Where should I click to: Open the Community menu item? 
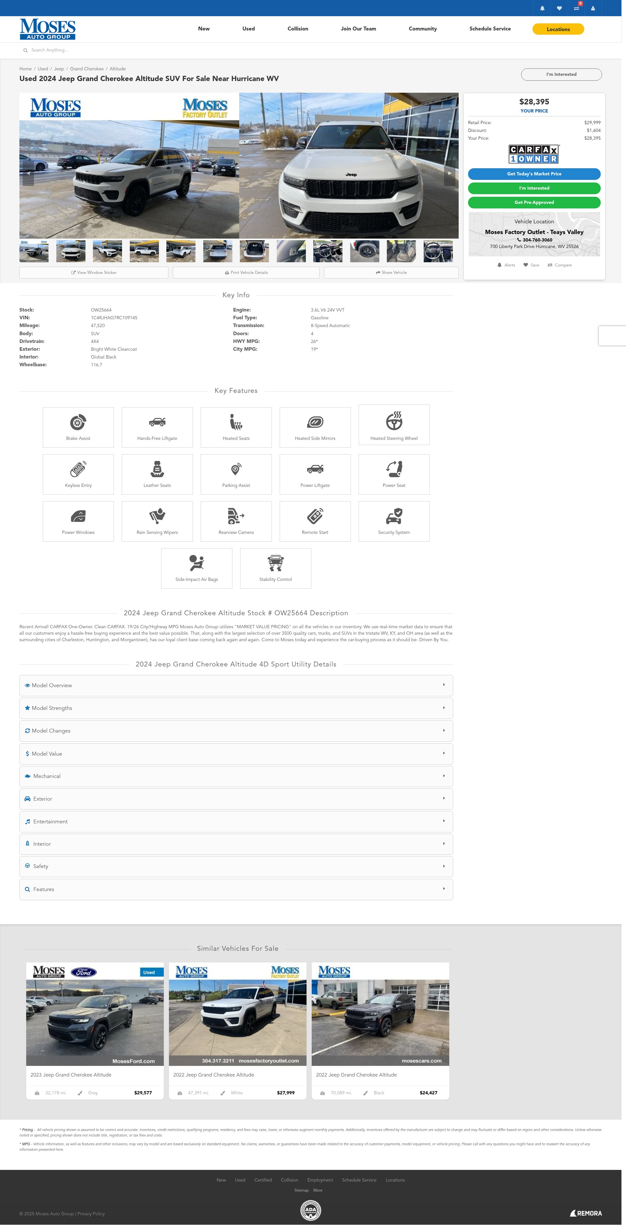coord(423,29)
